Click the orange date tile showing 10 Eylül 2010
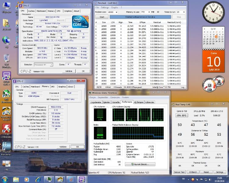 tap(213, 61)
